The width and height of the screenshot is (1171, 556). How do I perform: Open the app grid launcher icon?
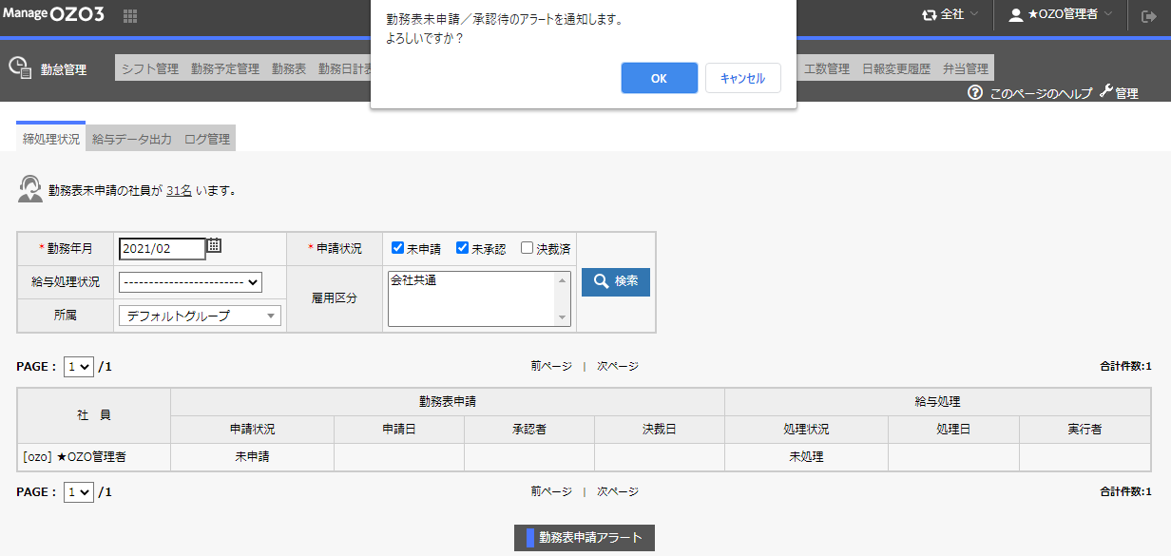130,16
